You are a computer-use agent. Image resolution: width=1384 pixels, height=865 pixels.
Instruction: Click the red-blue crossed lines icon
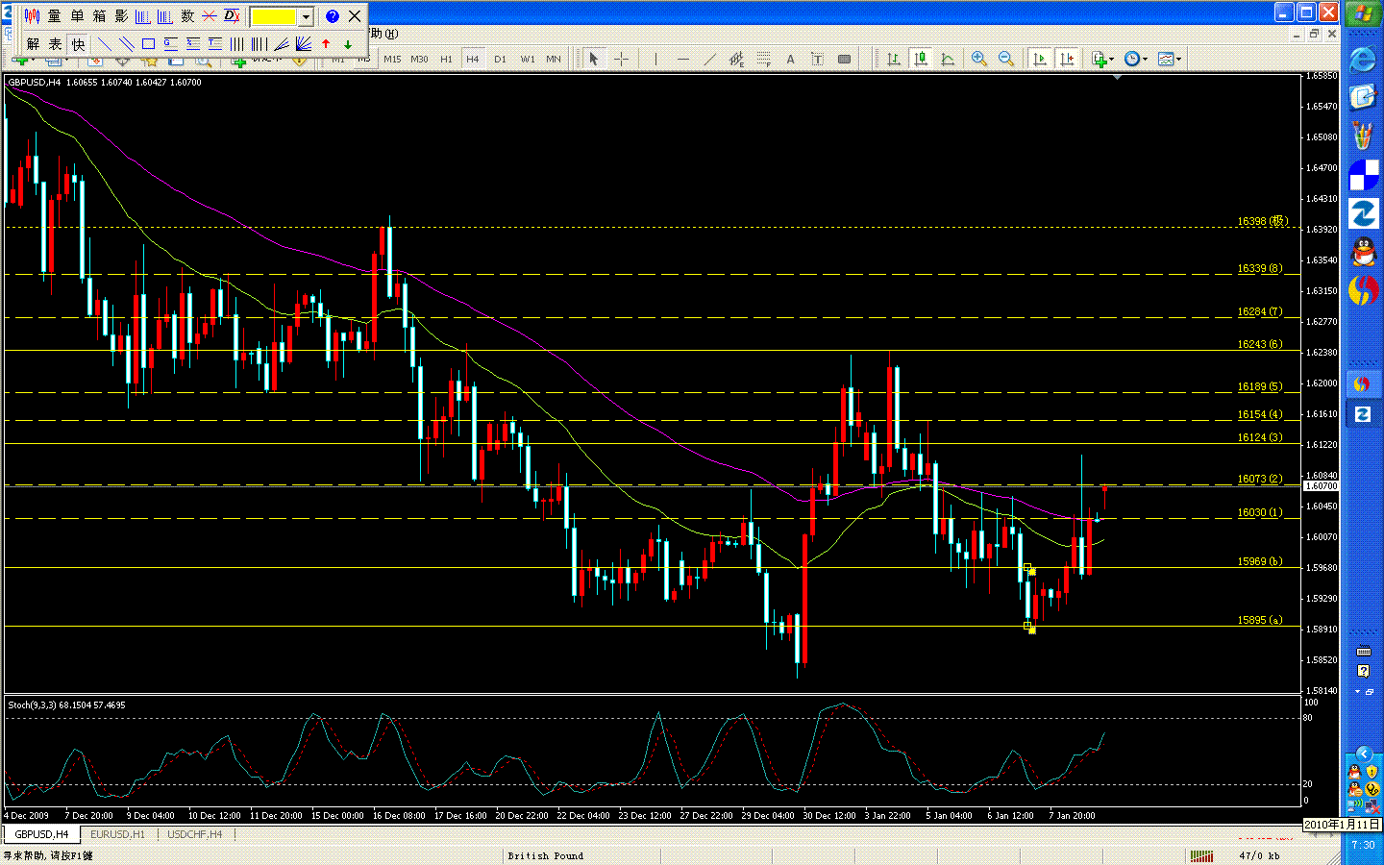(210, 16)
